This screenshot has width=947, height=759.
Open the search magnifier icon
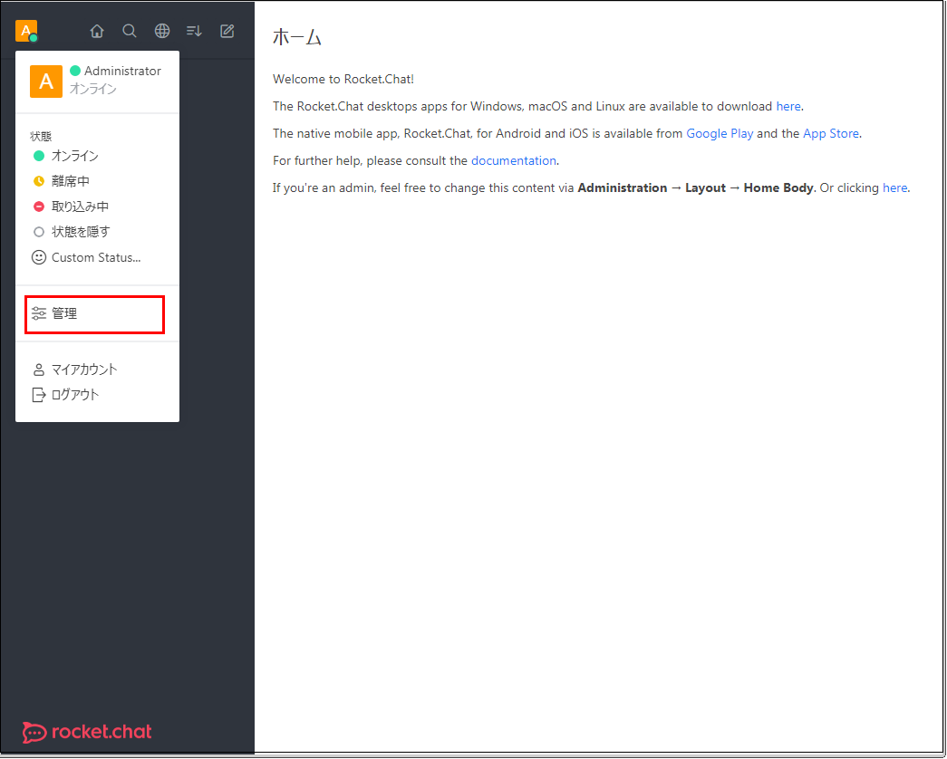pos(130,31)
